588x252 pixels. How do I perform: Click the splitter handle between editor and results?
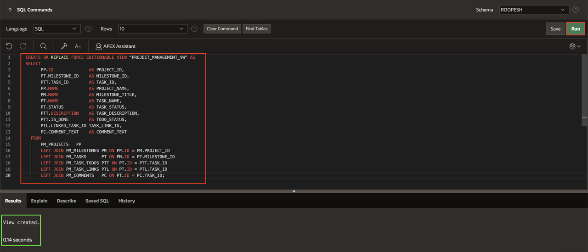(x=294, y=191)
